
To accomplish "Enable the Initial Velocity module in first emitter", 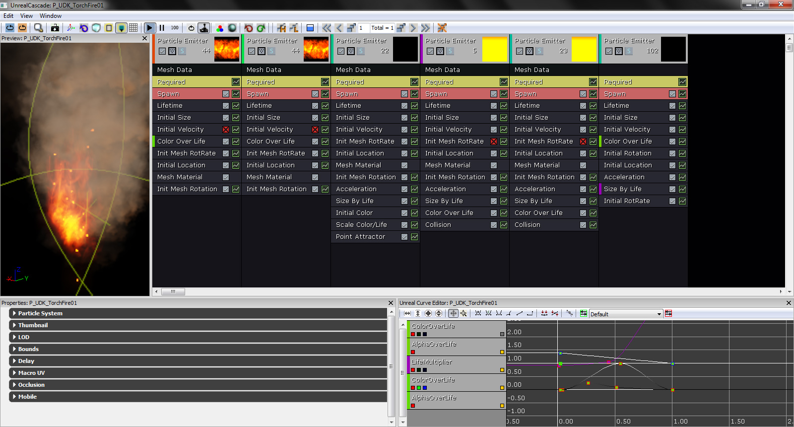I will (226, 130).
